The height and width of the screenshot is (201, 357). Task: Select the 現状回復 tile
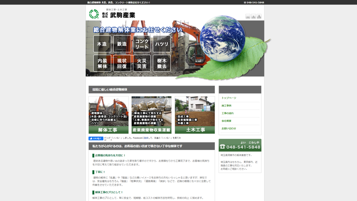122,63
